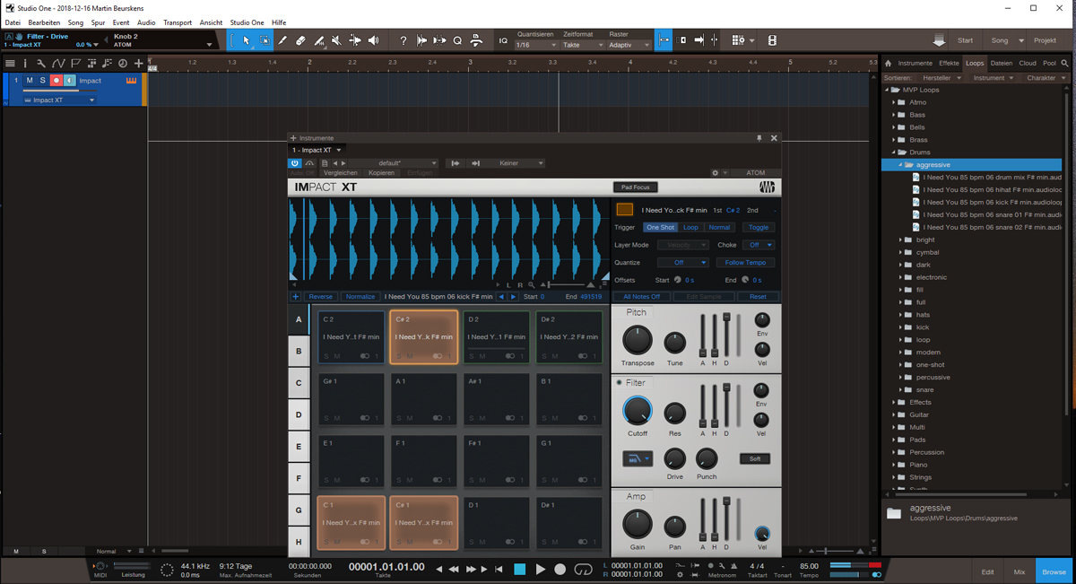Open the video player film icon

pos(772,40)
